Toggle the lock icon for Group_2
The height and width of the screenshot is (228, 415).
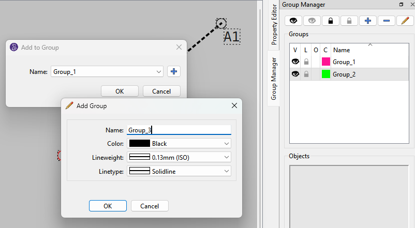tap(306, 74)
